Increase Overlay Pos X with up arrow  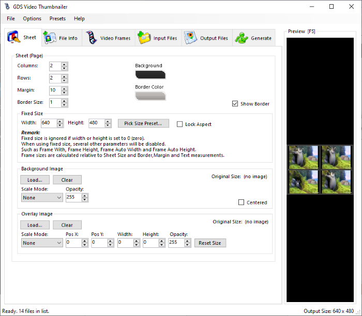(85, 241)
